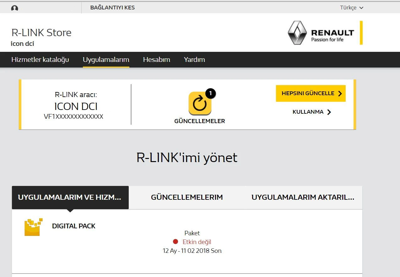The height and width of the screenshot is (277, 400).
Task: Switch to Güncellemelerim tab
Action: coord(187,198)
